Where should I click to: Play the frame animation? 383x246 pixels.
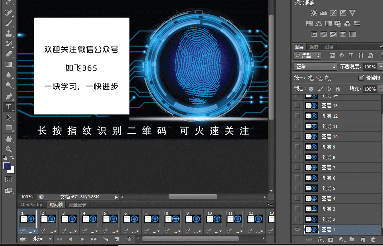tap(82, 239)
